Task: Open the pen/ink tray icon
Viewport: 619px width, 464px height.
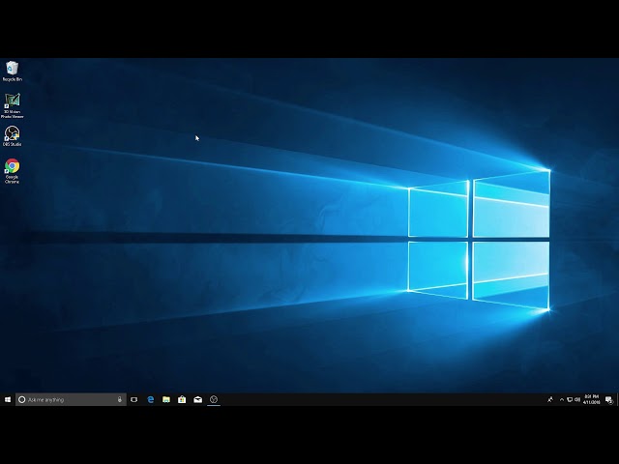Action: point(550,399)
